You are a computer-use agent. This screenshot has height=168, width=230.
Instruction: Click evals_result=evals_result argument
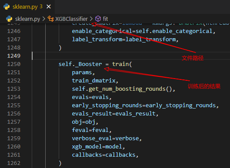click(115, 114)
